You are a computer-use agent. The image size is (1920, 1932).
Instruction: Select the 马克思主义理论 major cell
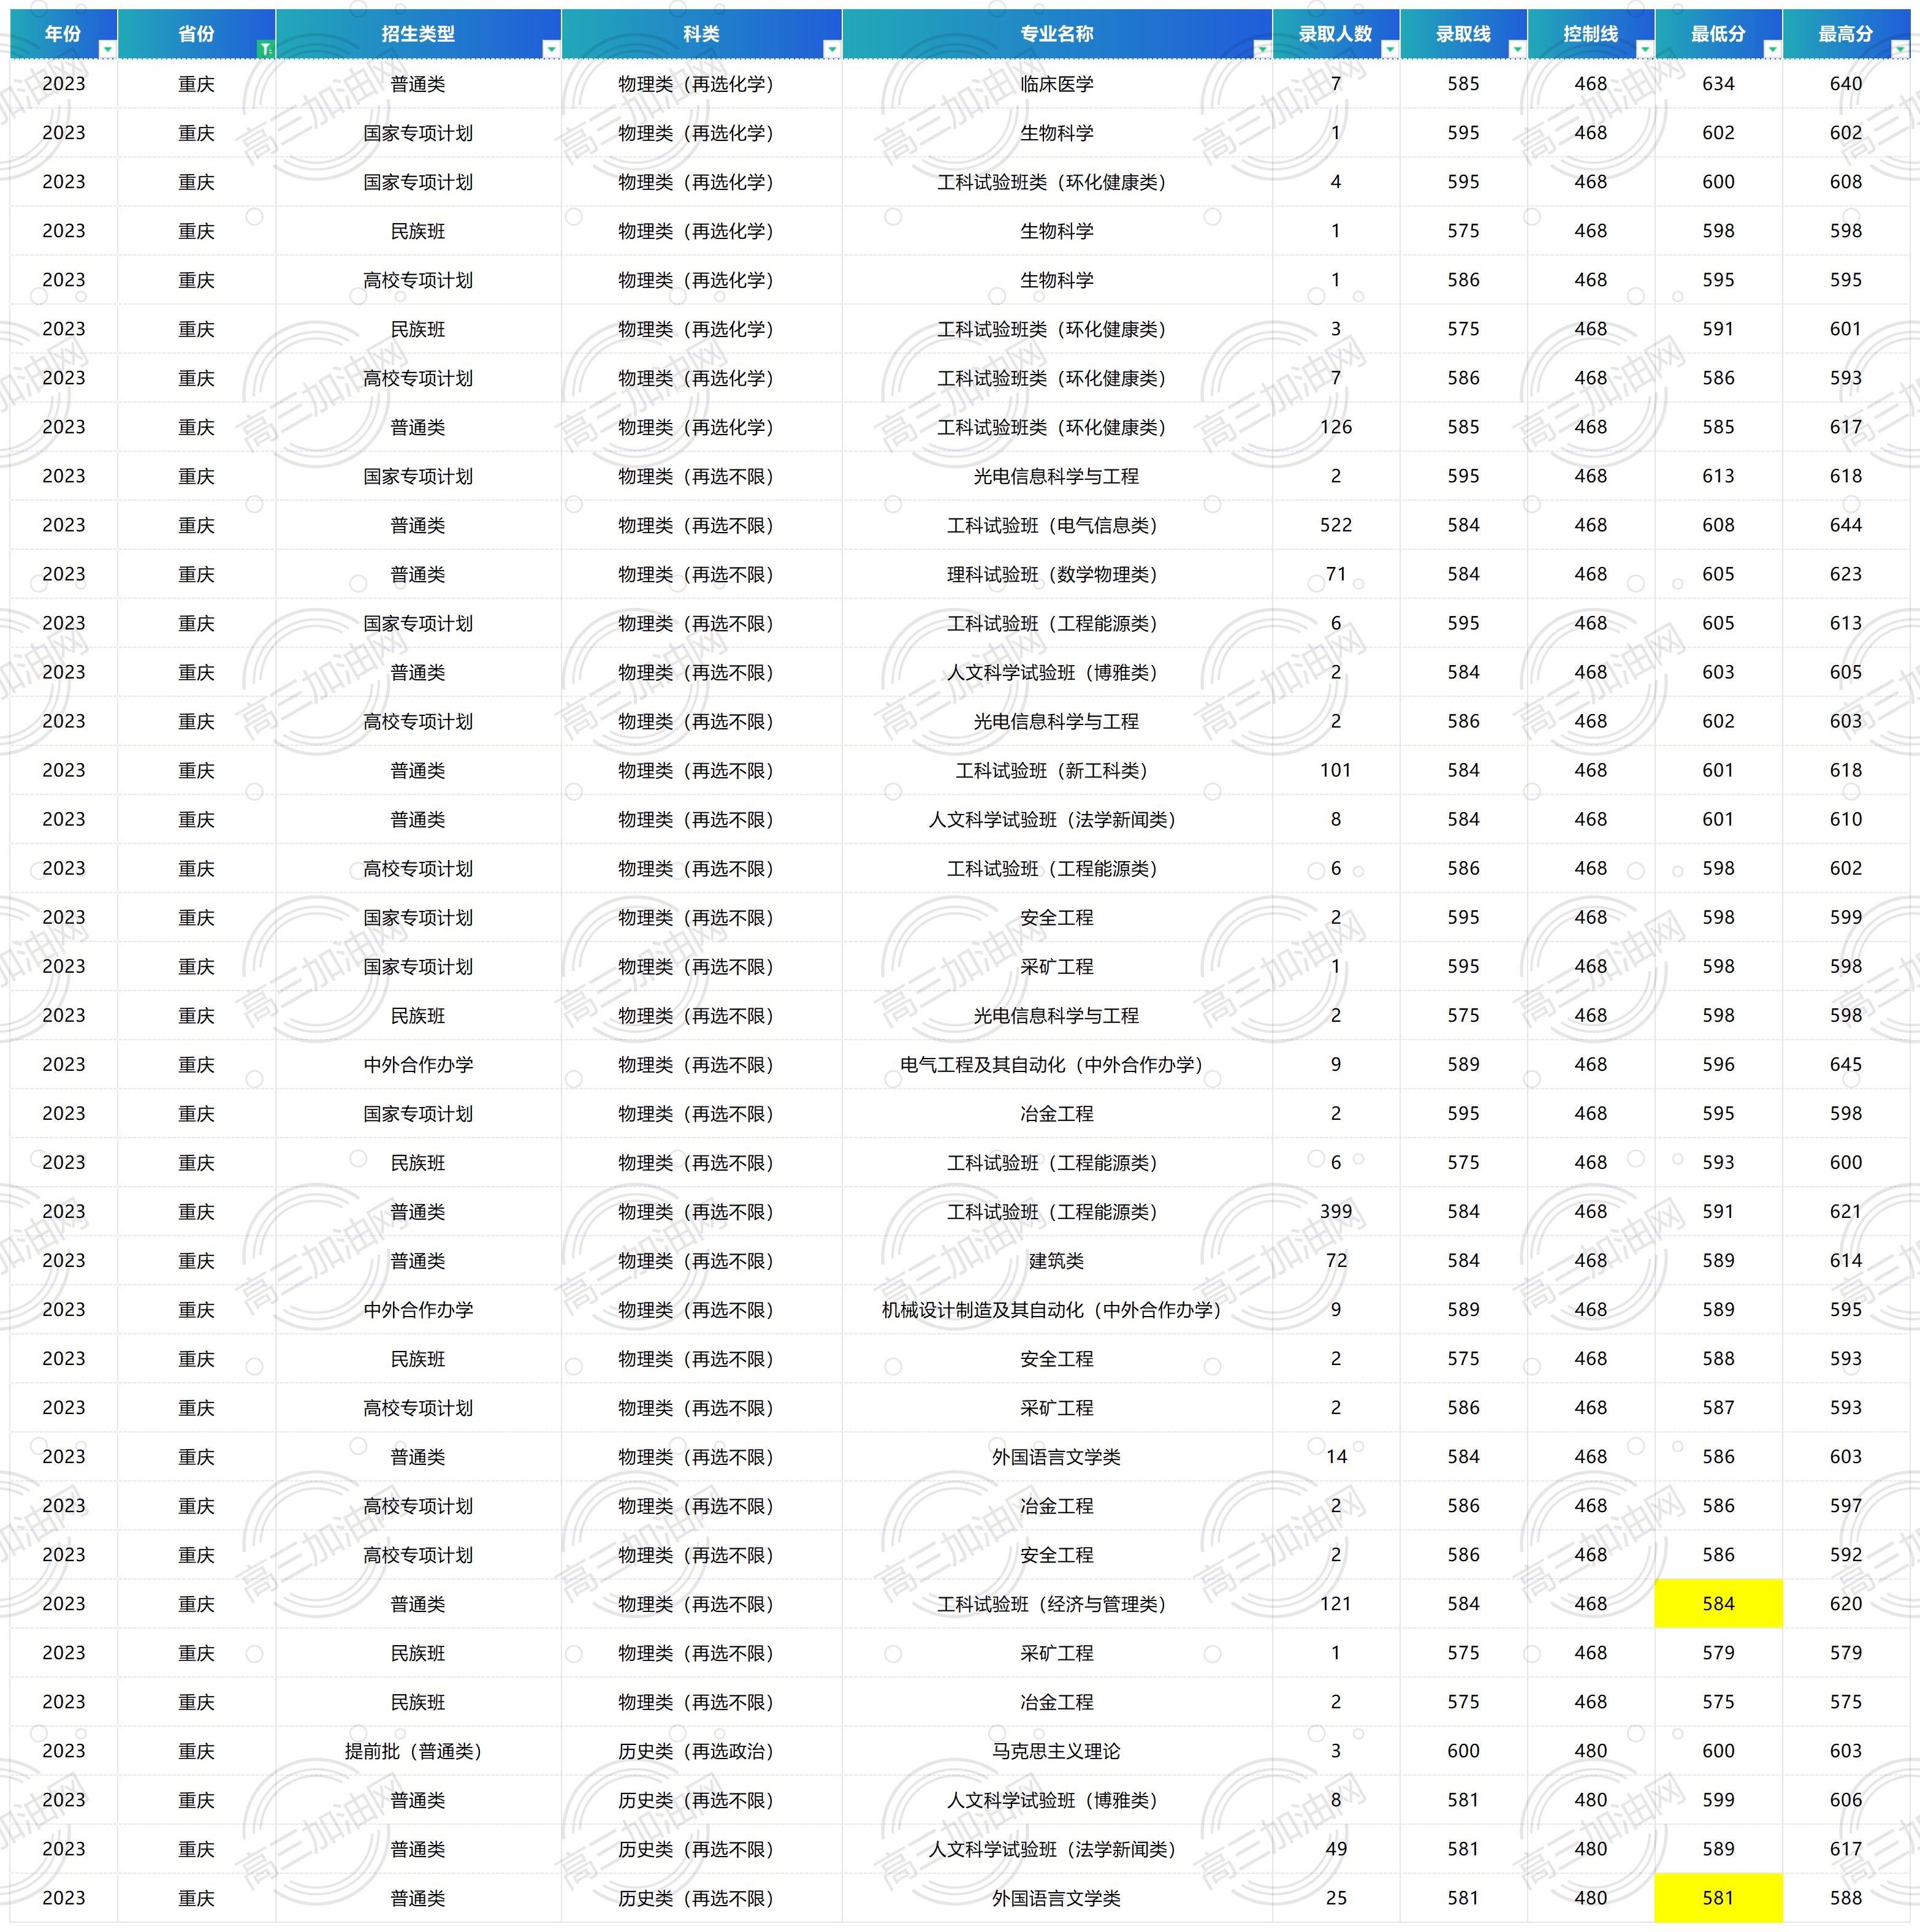[x=1057, y=1751]
